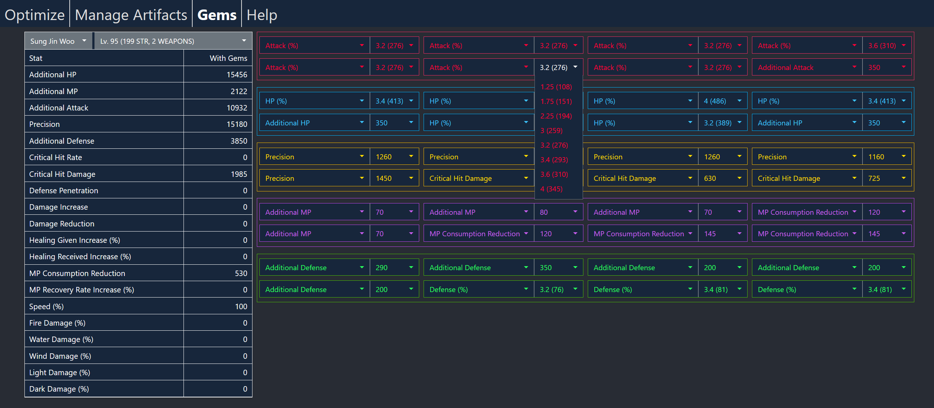Expand the Lv. 95 character level dropdown
The image size is (934, 408).
point(172,40)
